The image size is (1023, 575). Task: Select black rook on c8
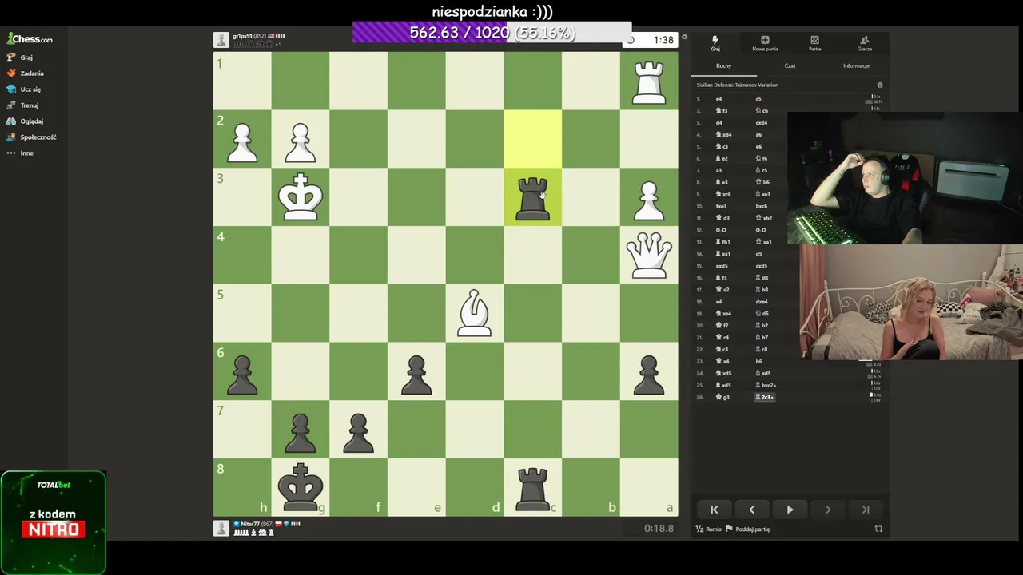point(533,487)
